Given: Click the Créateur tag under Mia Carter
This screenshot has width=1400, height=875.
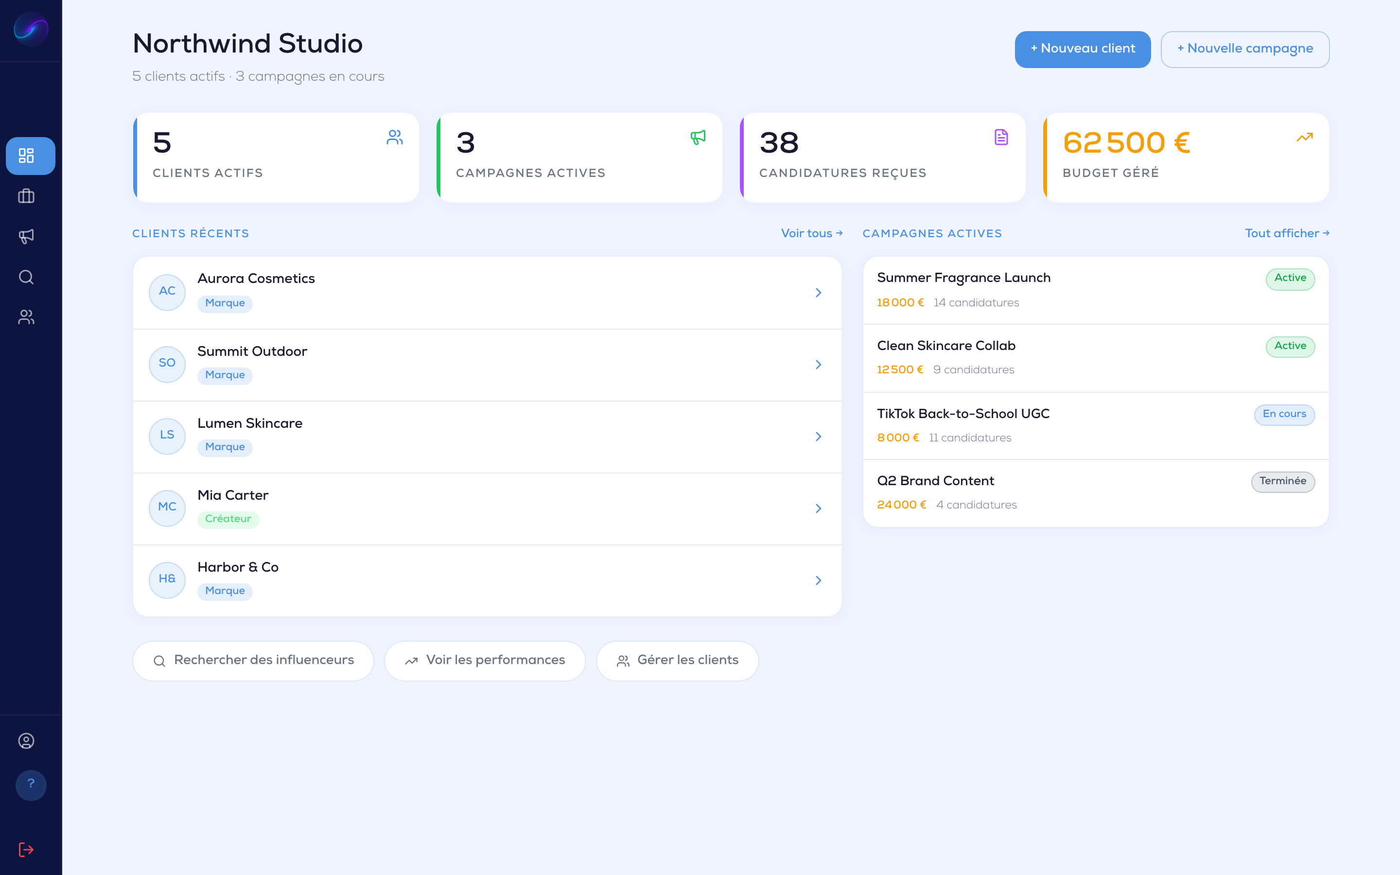Looking at the screenshot, I should pos(228,519).
